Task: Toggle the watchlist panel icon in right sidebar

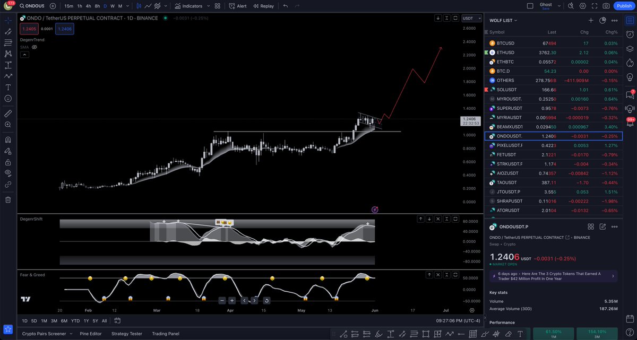Action: pyautogui.click(x=630, y=20)
